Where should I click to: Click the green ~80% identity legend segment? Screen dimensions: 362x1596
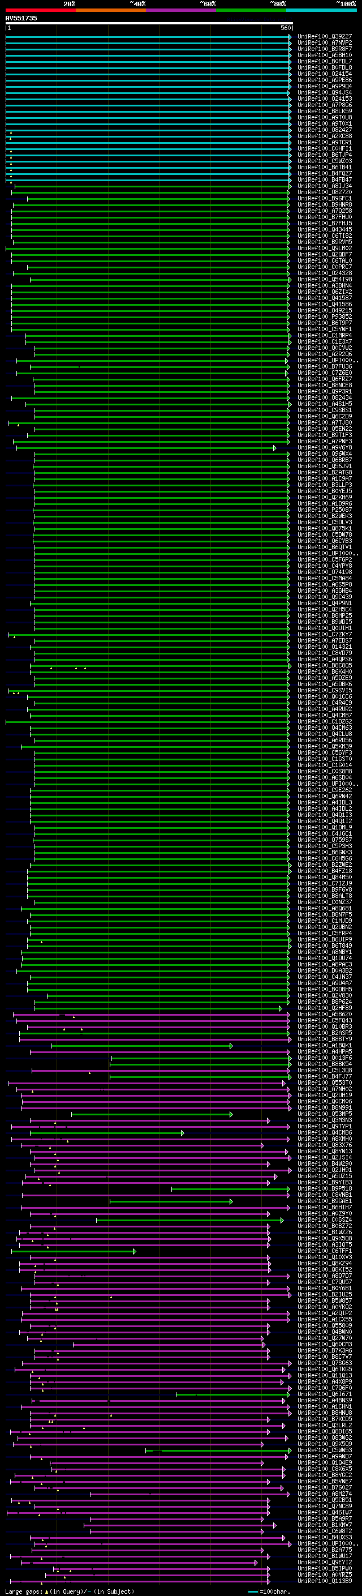(251, 10)
